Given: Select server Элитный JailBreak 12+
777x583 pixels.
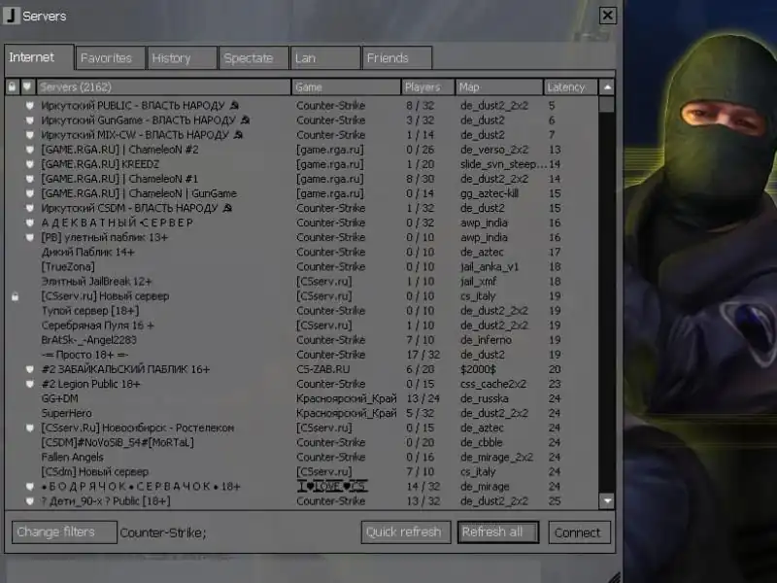Looking at the screenshot, I should 301,282.
